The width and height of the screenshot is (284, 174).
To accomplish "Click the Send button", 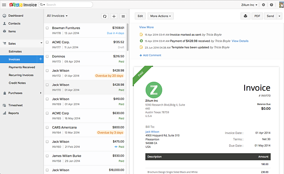I will pyautogui.click(x=271, y=16).
